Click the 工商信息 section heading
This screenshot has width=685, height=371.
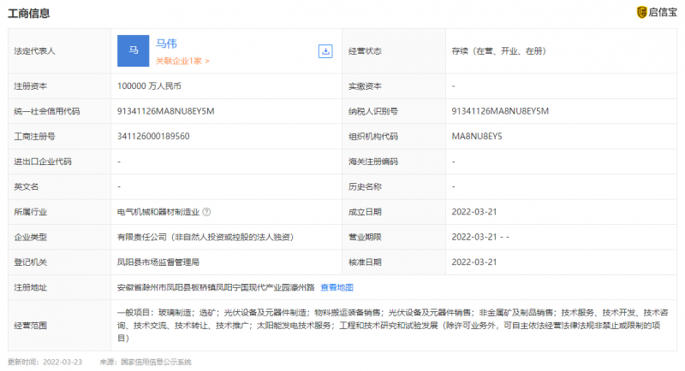click(x=28, y=14)
